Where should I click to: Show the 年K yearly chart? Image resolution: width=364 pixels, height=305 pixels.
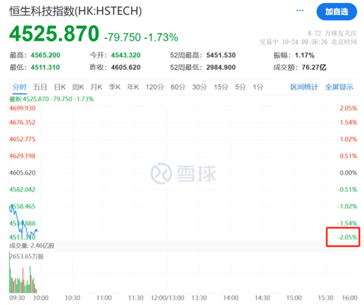tap(133, 87)
